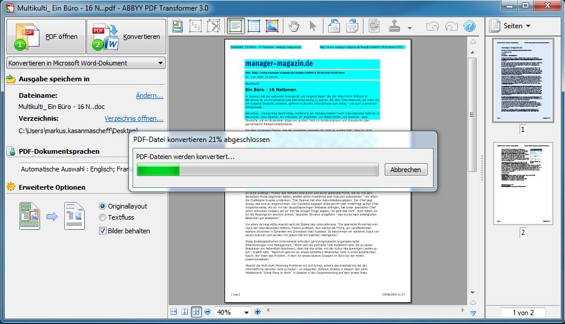Rotate page left using toolbar icon
Viewport: 565px width, 324px height.
coord(334,27)
